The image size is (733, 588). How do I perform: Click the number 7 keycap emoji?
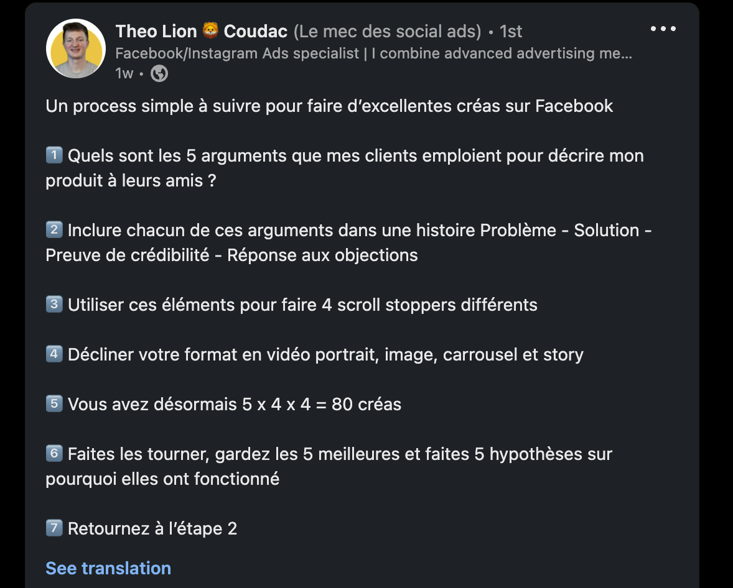pos(54,528)
